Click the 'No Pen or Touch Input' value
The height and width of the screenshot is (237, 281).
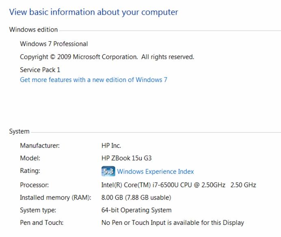(x=173, y=223)
